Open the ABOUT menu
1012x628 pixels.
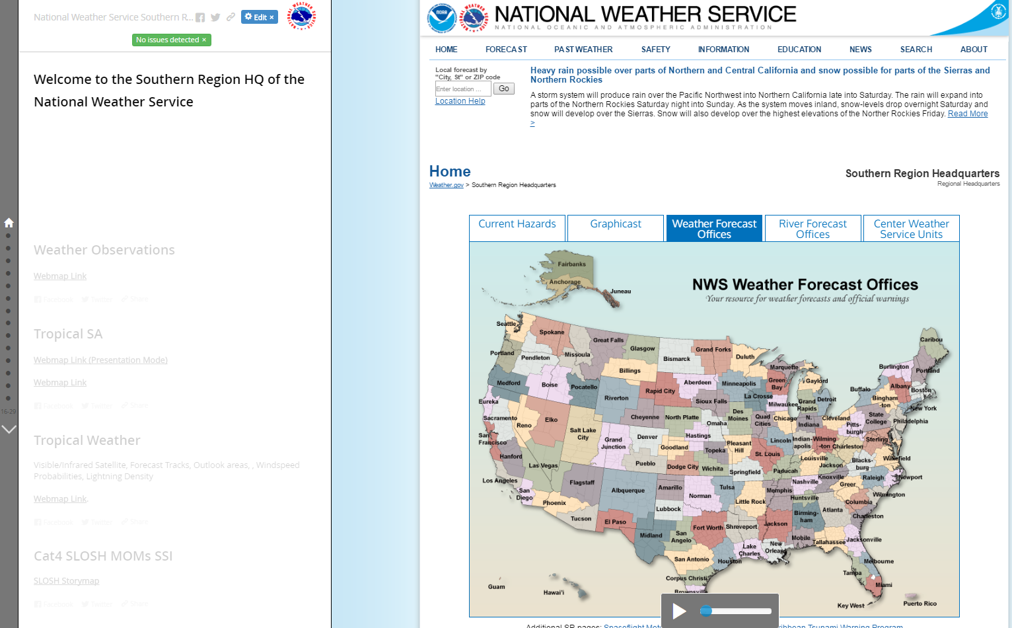(x=974, y=50)
